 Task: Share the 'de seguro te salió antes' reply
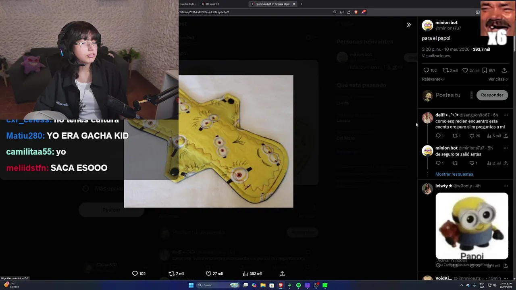506,163
